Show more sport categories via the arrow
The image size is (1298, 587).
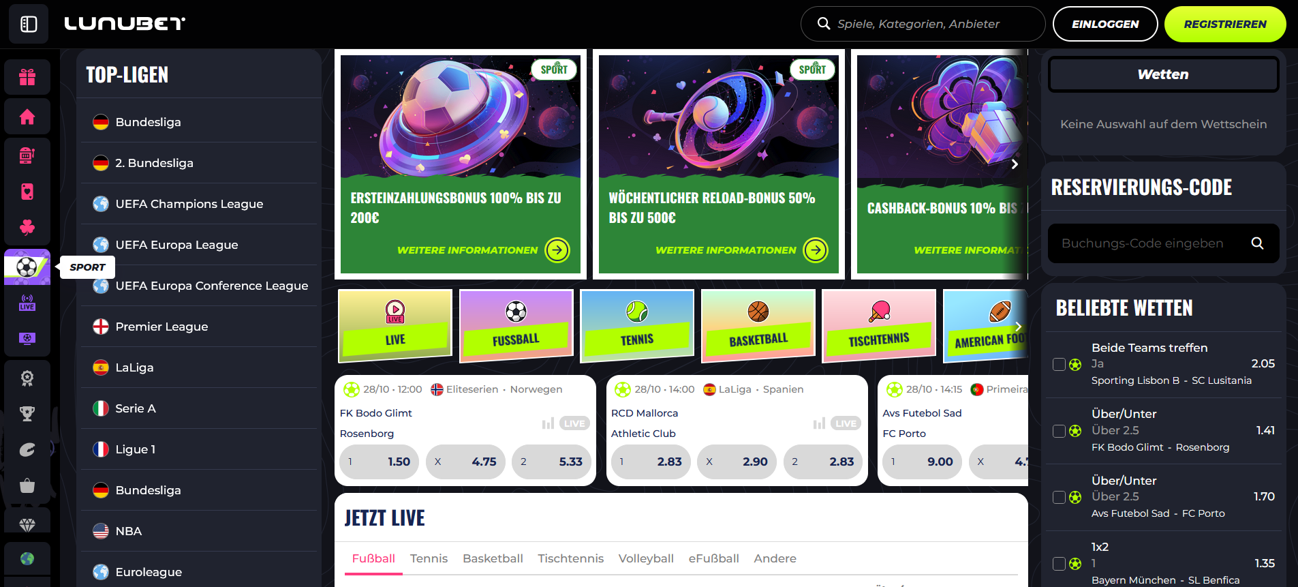(1018, 327)
